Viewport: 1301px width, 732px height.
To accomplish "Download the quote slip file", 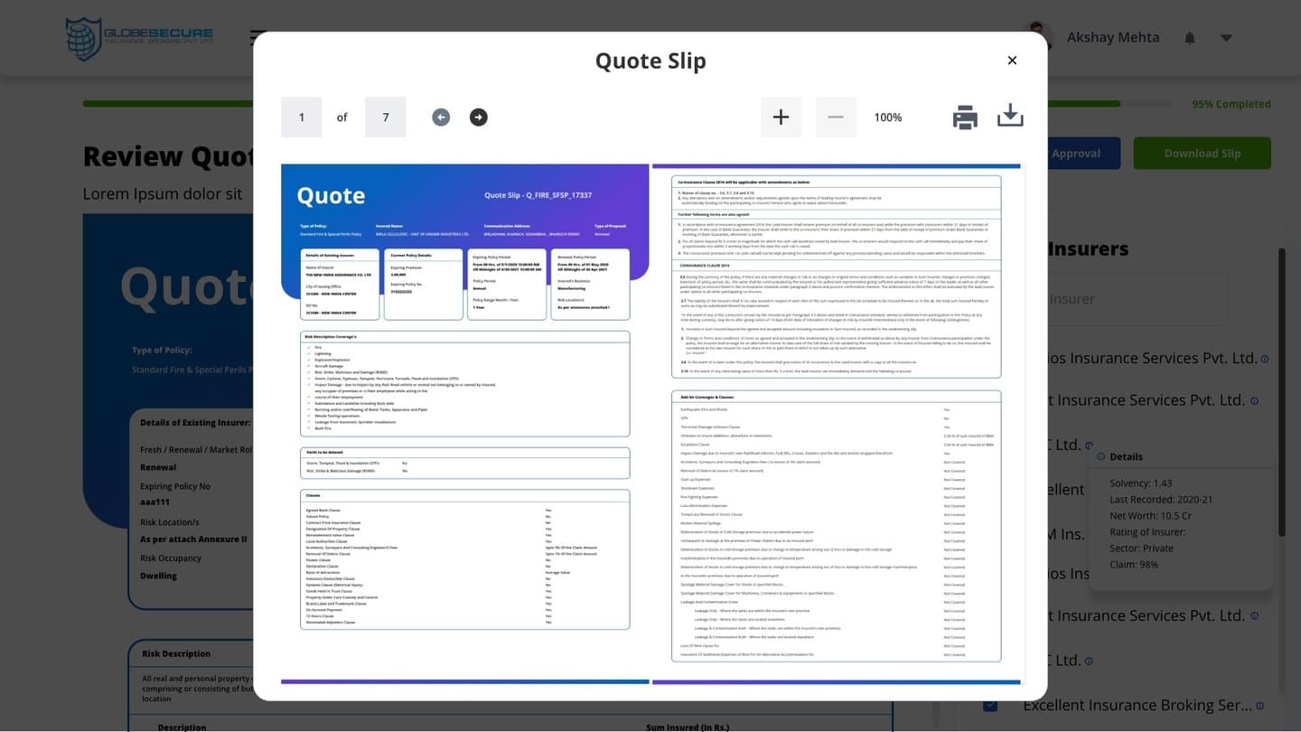I will pyautogui.click(x=1010, y=117).
